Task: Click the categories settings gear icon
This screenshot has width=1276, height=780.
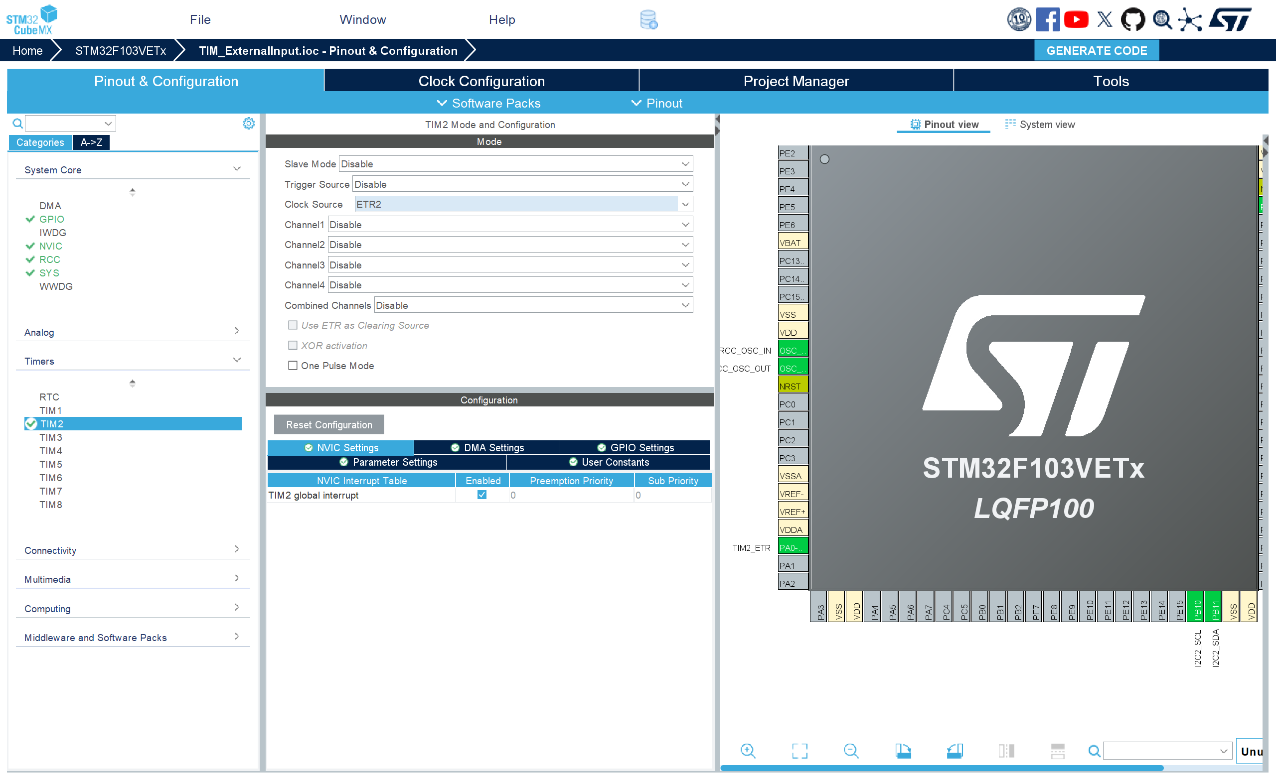Action: click(249, 123)
